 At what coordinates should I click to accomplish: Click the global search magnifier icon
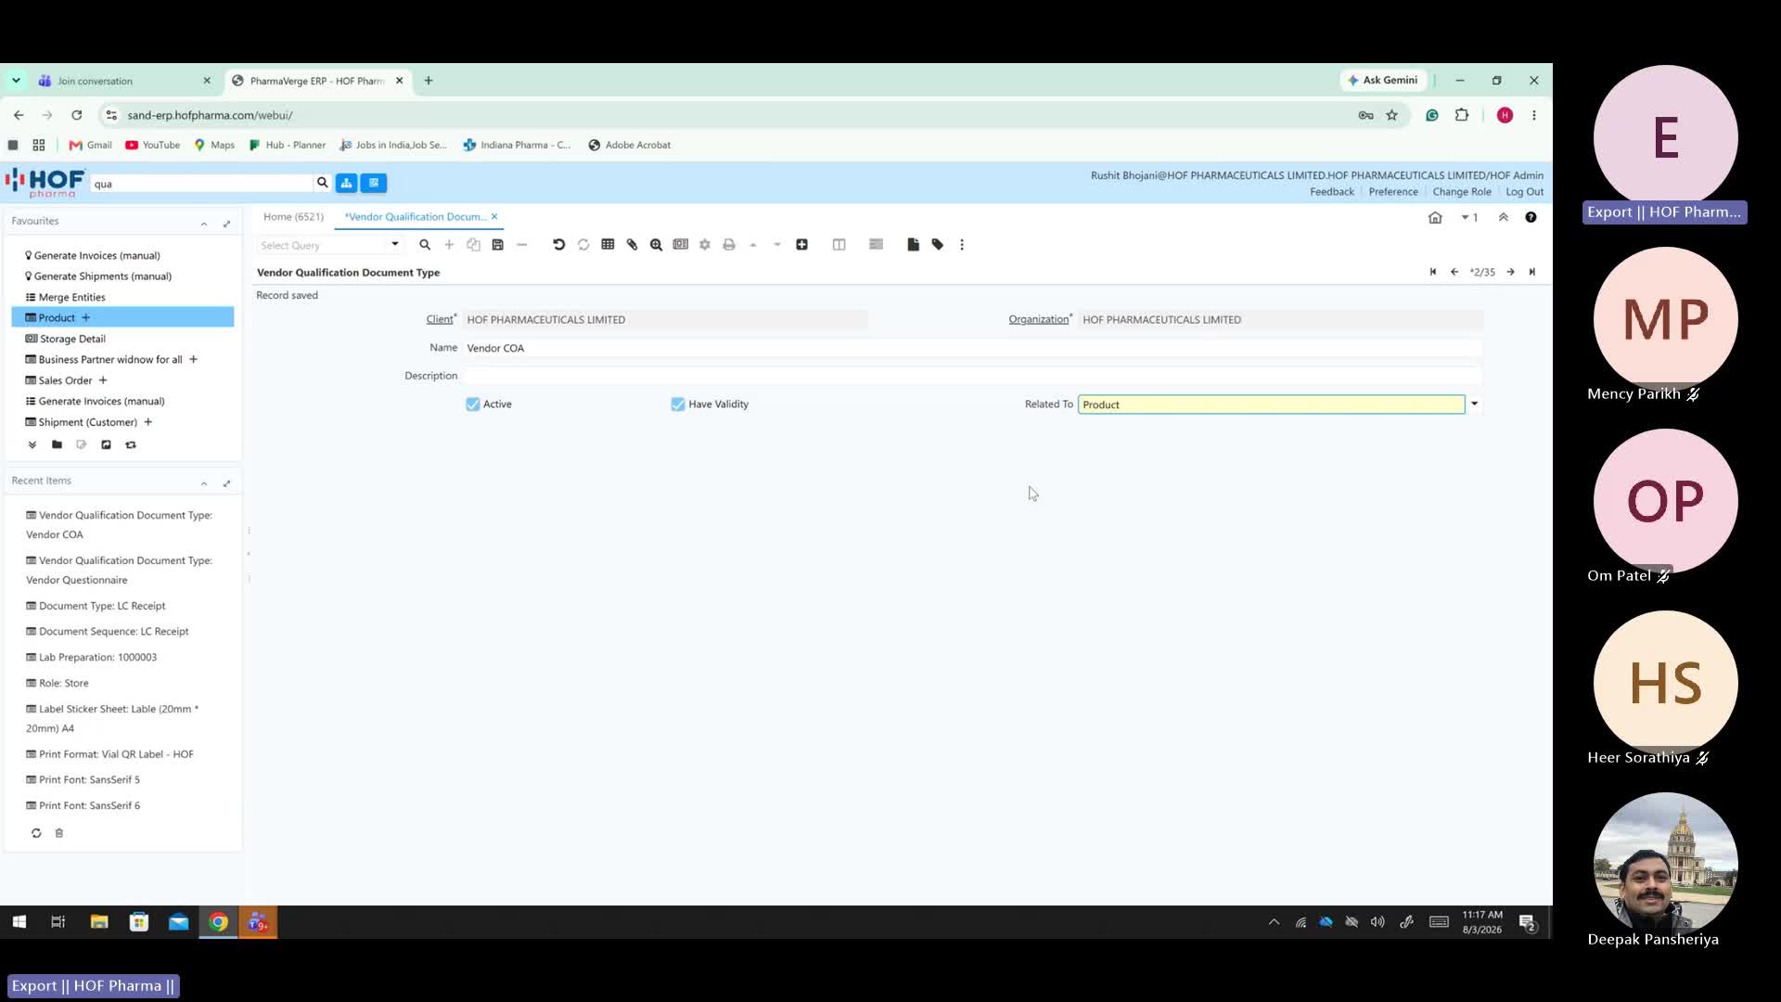pos(323,183)
